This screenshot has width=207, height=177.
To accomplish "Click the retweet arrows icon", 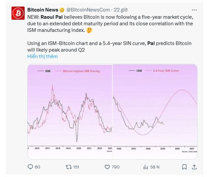I will [x=68, y=167].
